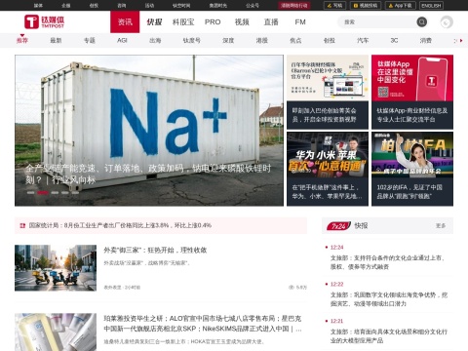This screenshot has width=468, height=351.
Task: Open the cosmetics bottles article thumbnail
Action: pos(56,332)
